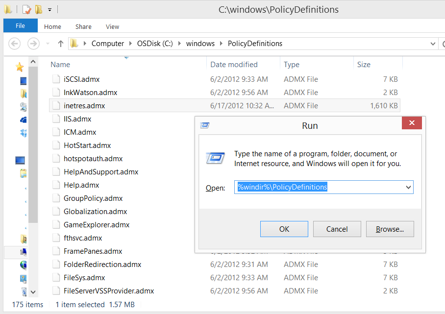Open Properties from the quick access toolbar

click(26, 10)
